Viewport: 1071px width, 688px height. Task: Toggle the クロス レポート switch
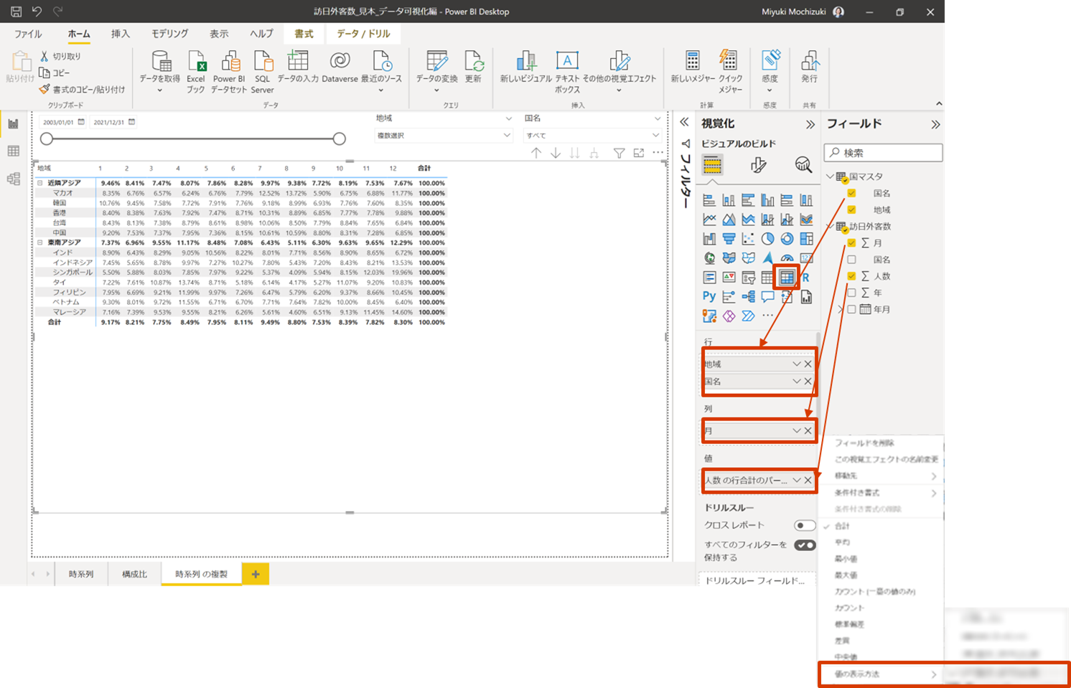805,525
